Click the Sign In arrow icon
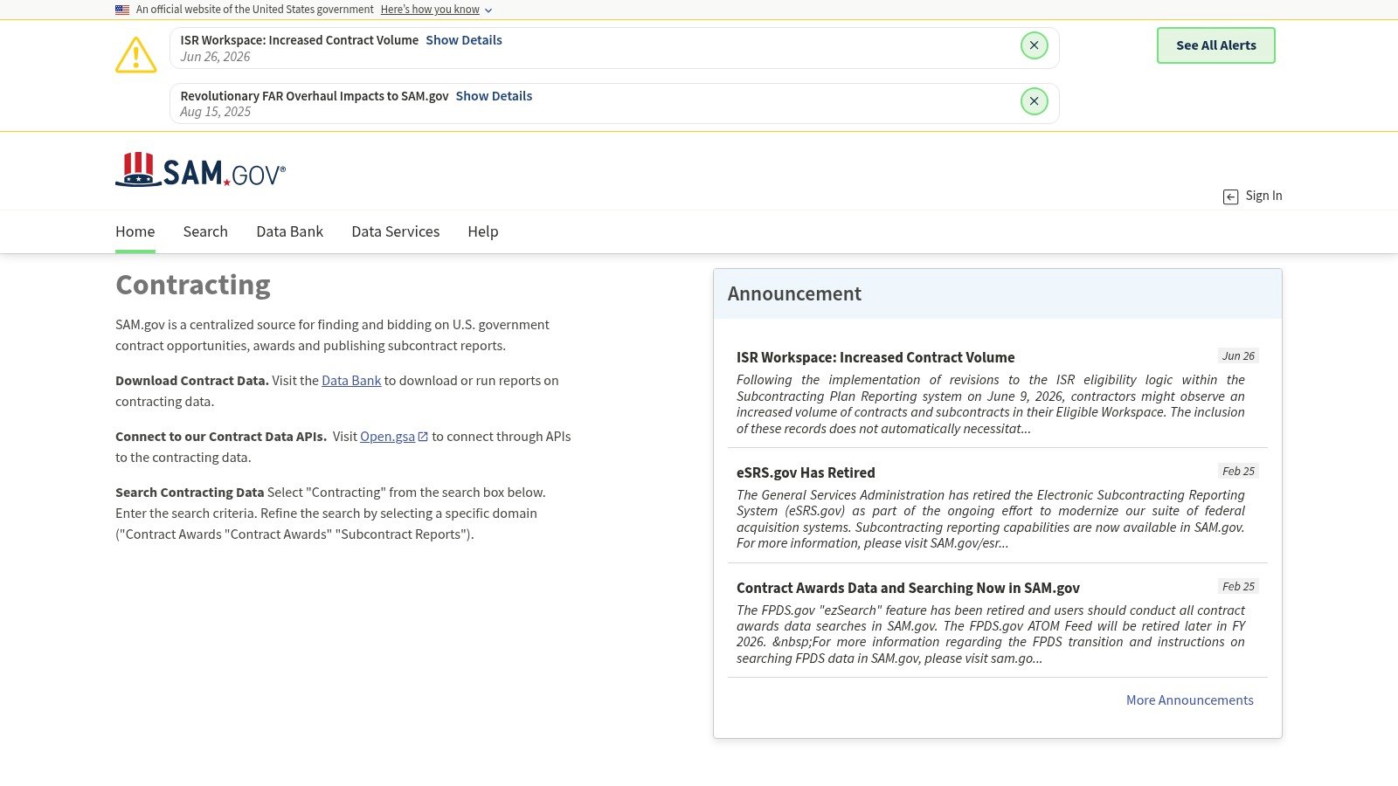 point(1230,196)
